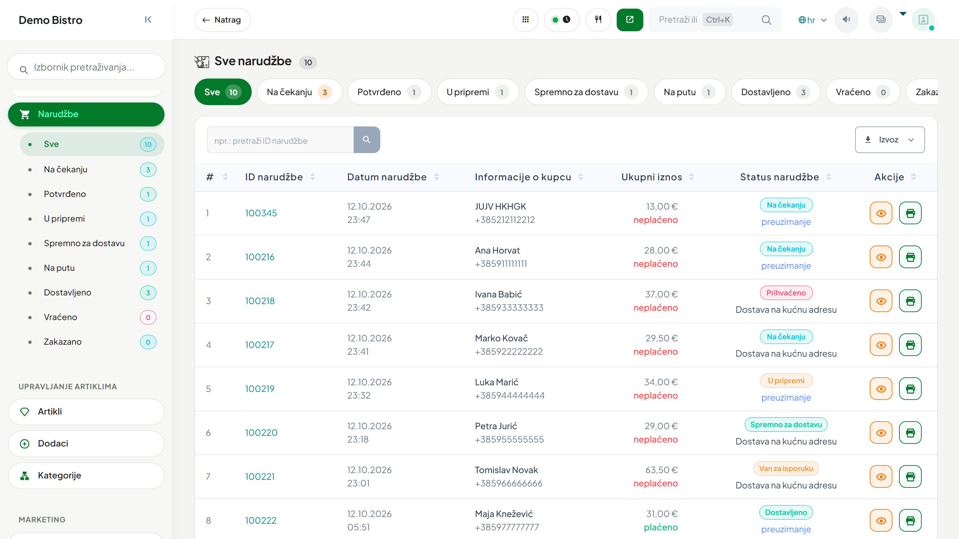Open the Kategorije sidebar item
This screenshot has width=959, height=539.
[x=86, y=475]
